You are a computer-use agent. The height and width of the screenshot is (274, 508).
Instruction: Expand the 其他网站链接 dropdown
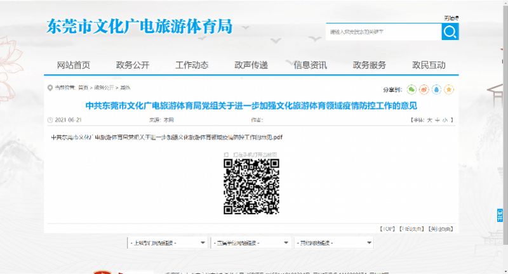pos(334,243)
